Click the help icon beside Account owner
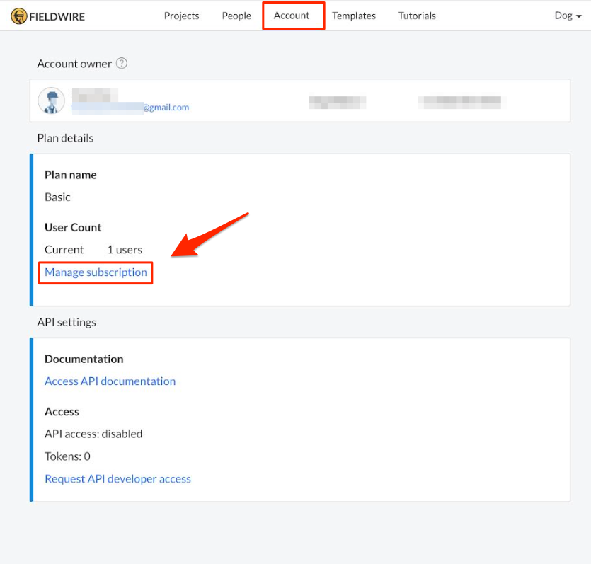Screen dimensions: 591x564 tap(122, 64)
